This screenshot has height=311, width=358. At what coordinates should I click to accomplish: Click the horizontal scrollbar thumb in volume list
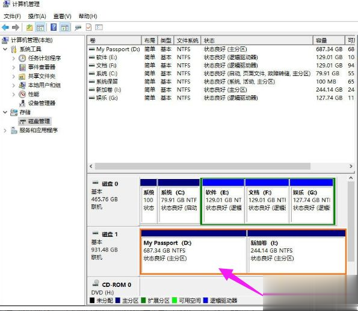[x=203, y=166]
